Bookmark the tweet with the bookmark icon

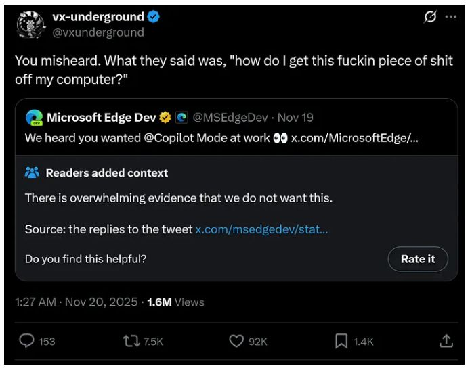pyautogui.click(x=341, y=342)
